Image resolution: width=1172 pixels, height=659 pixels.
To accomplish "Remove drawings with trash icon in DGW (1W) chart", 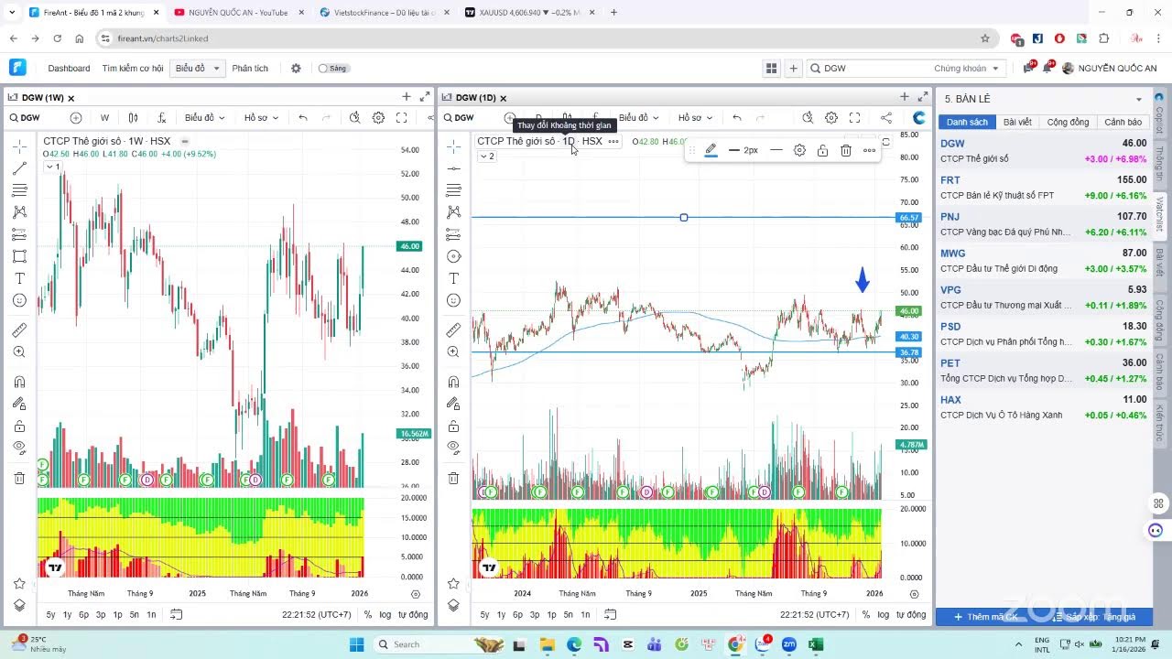I will (19, 478).
